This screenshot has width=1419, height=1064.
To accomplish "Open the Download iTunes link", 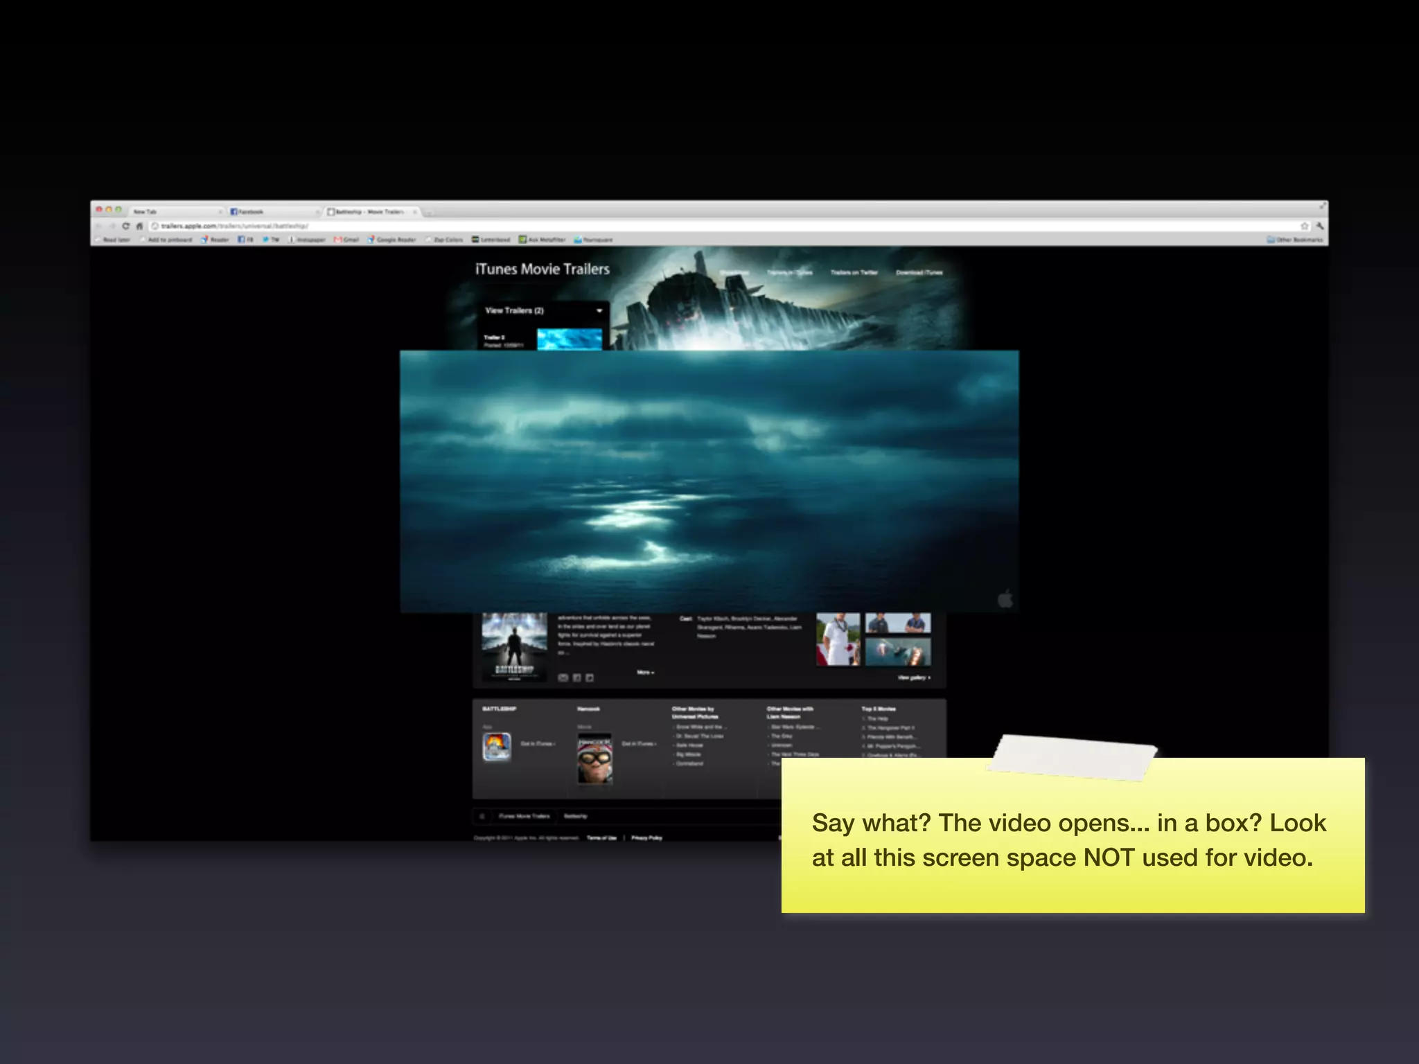I will point(919,272).
